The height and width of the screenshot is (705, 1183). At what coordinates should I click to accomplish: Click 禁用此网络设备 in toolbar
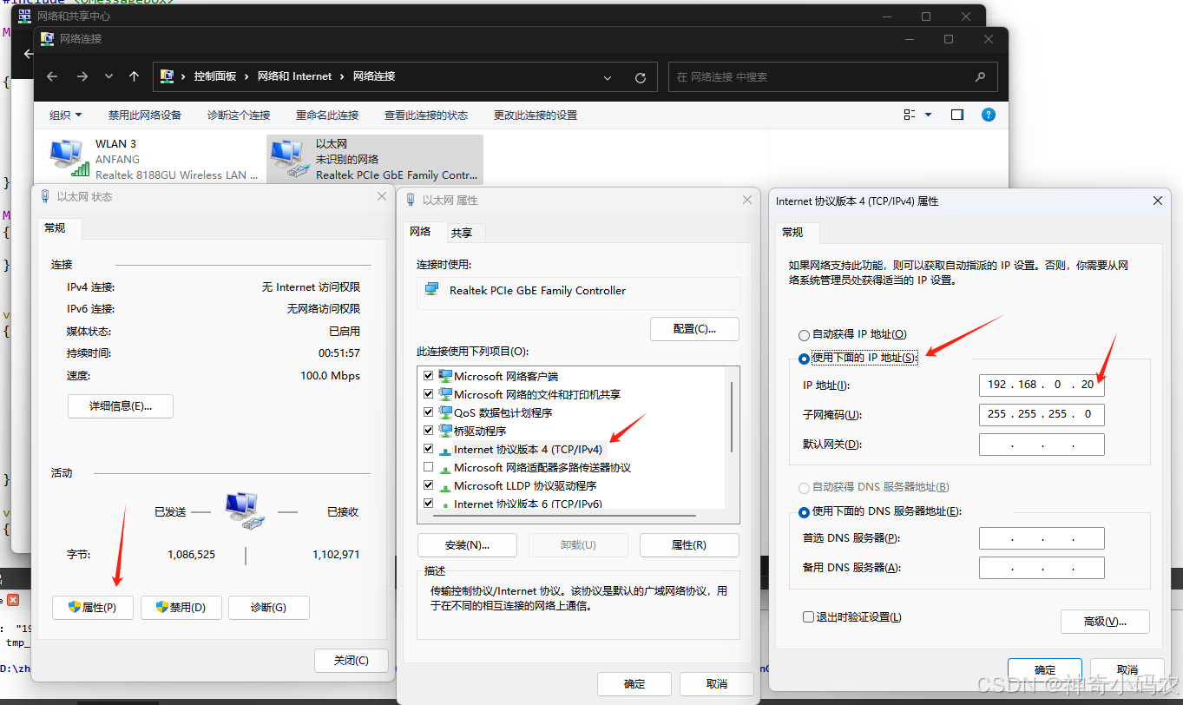point(145,115)
